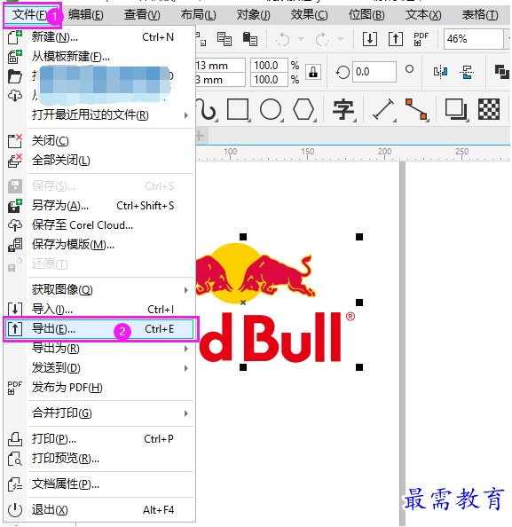512x527 pixels.
Task: Click the mirror vertically icon
Action: coord(467,72)
